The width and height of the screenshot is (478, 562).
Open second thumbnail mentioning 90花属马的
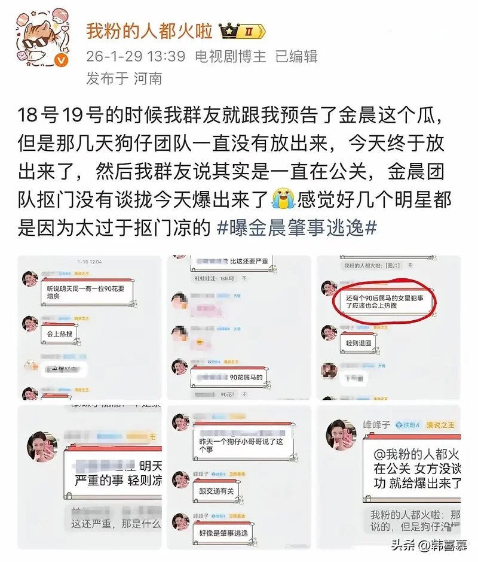[x=239, y=327]
